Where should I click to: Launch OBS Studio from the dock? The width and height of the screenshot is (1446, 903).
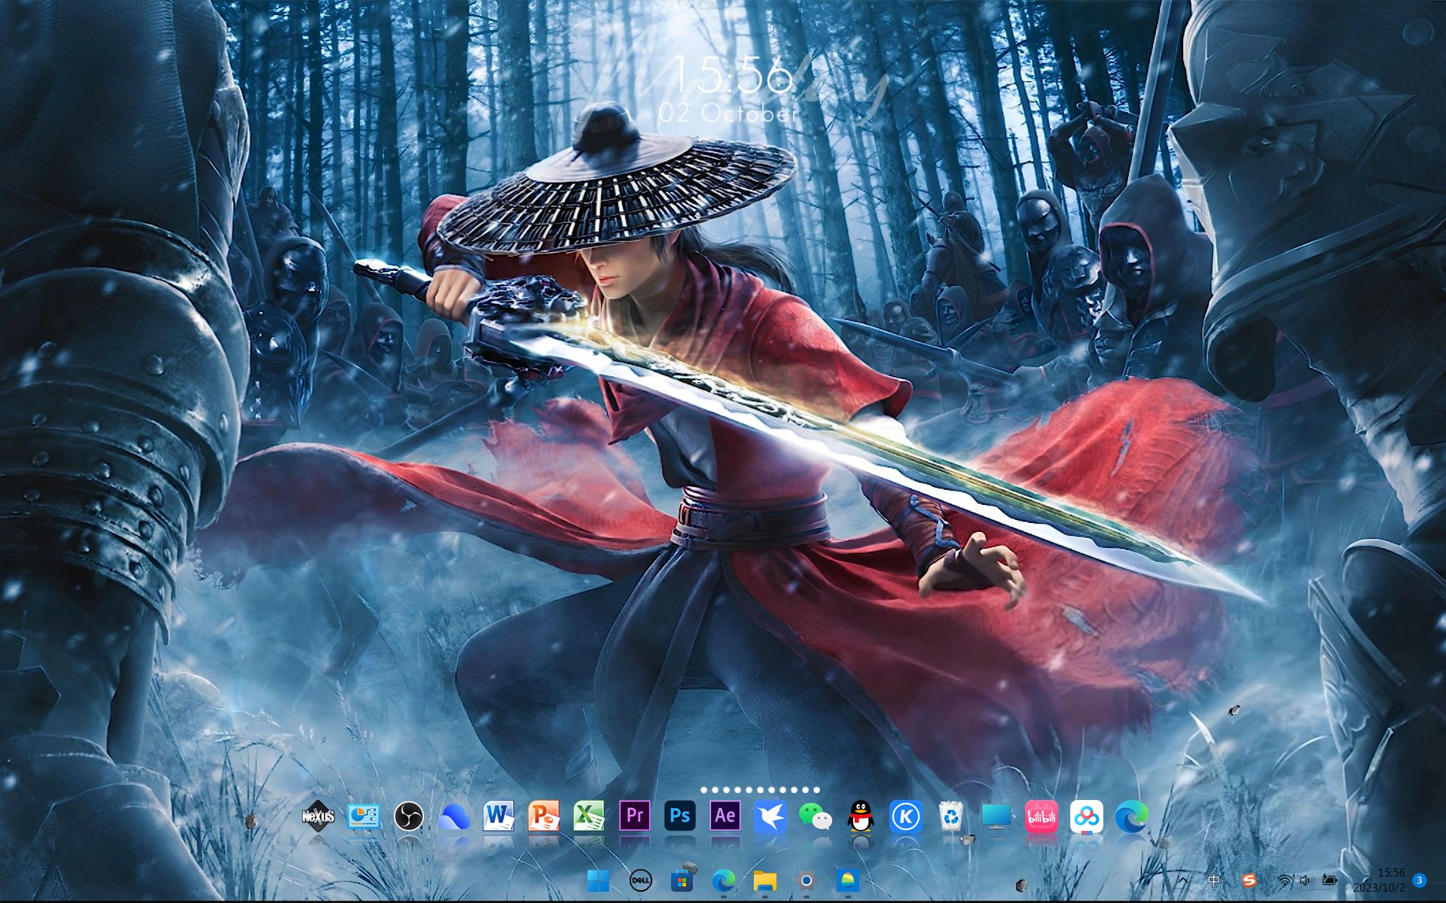[x=408, y=816]
